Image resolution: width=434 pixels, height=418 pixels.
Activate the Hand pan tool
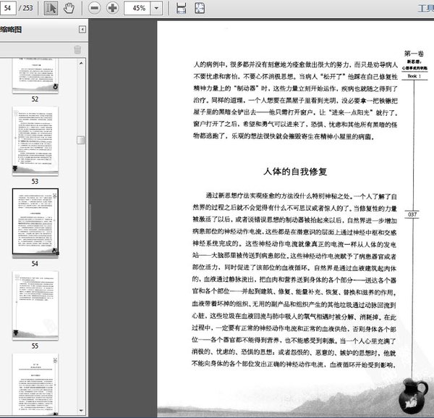(x=69, y=8)
